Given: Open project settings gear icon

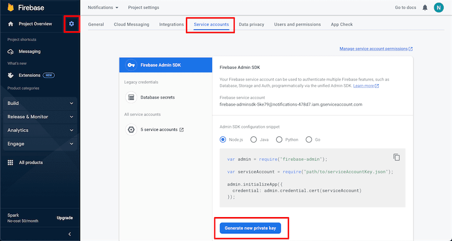Looking at the screenshot, I should click(x=71, y=24).
